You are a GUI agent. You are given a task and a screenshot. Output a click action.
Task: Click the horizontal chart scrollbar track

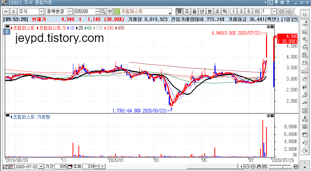coord(172,166)
